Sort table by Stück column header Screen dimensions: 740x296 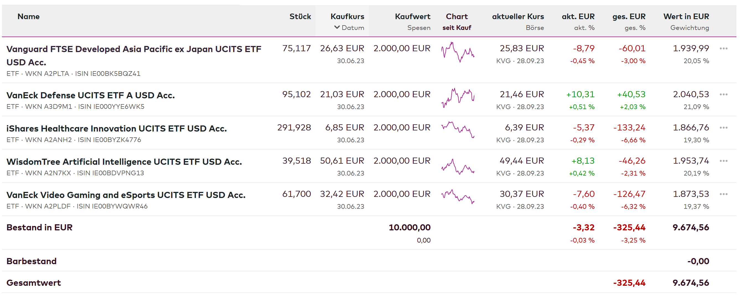(x=300, y=16)
